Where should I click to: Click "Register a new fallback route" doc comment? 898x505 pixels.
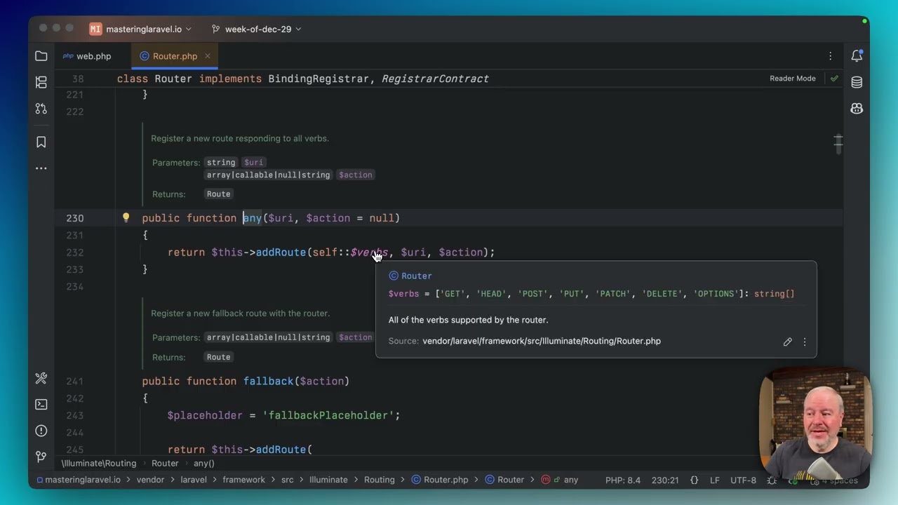click(x=240, y=314)
